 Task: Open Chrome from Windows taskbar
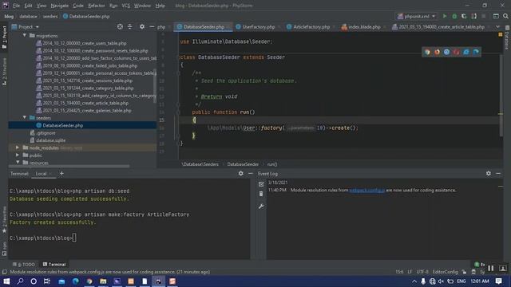pos(89,281)
